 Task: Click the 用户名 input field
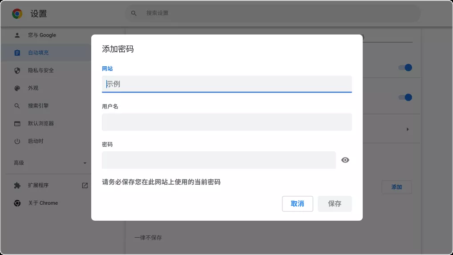[x=226, y=122]
